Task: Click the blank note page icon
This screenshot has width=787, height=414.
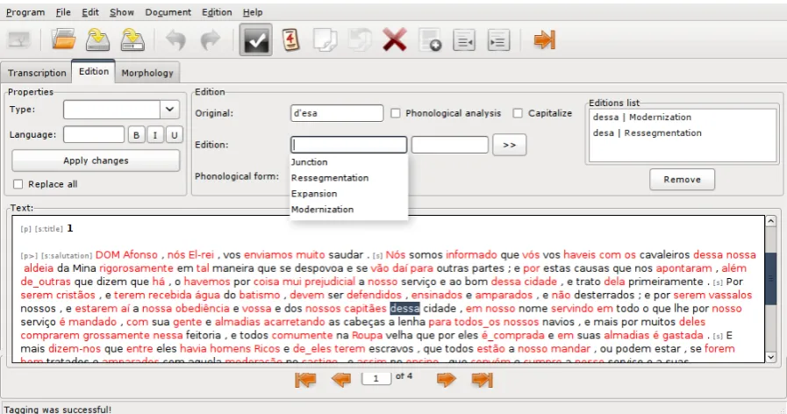Action: point(326,39)
